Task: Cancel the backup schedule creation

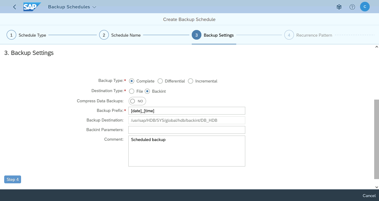Action: coord(369,196)
